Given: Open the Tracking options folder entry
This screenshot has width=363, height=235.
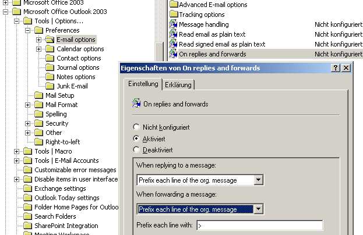Looking at the screenshot, I should tap(202, 15).
